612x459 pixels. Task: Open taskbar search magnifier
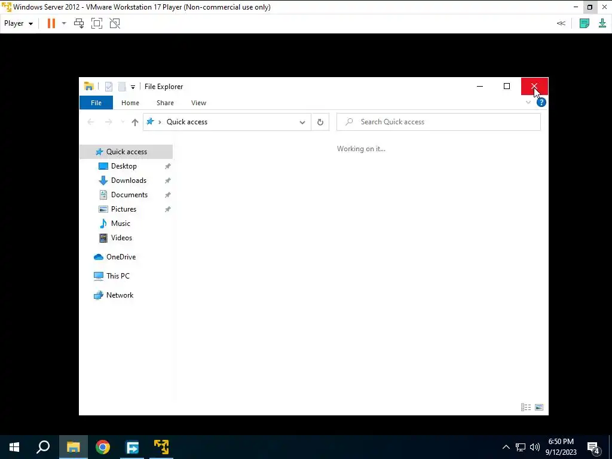tap(43, 447)
